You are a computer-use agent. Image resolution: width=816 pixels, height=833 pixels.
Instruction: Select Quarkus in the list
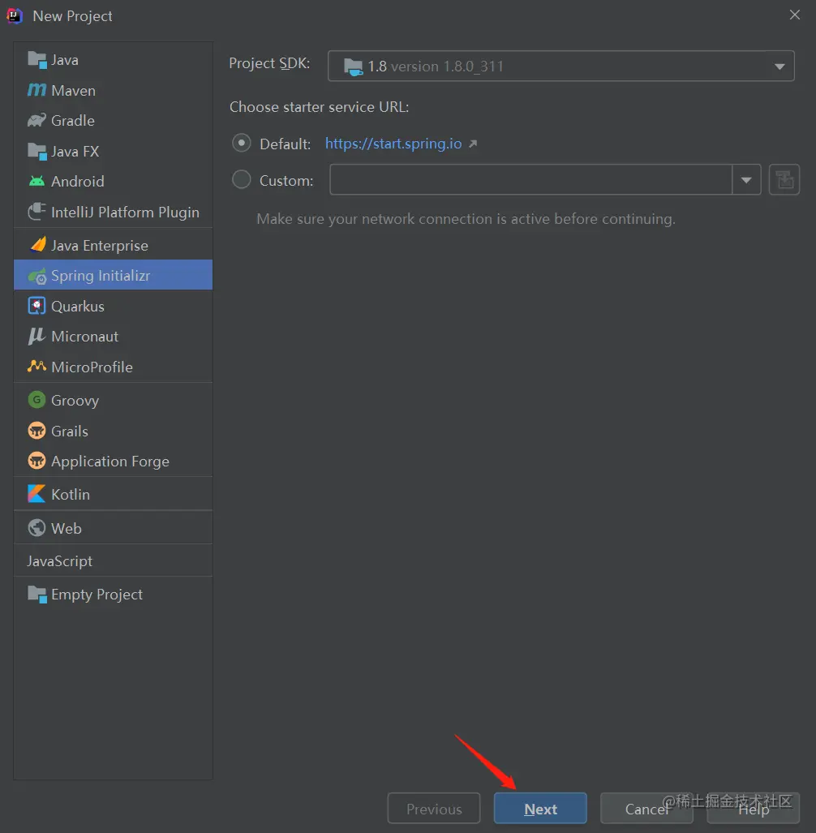pyautogui.click(x=114, y=306)
